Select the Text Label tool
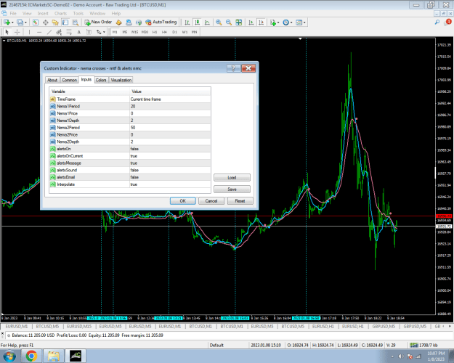The width and height of the screenshot is (454, 363). coord(89,32)
